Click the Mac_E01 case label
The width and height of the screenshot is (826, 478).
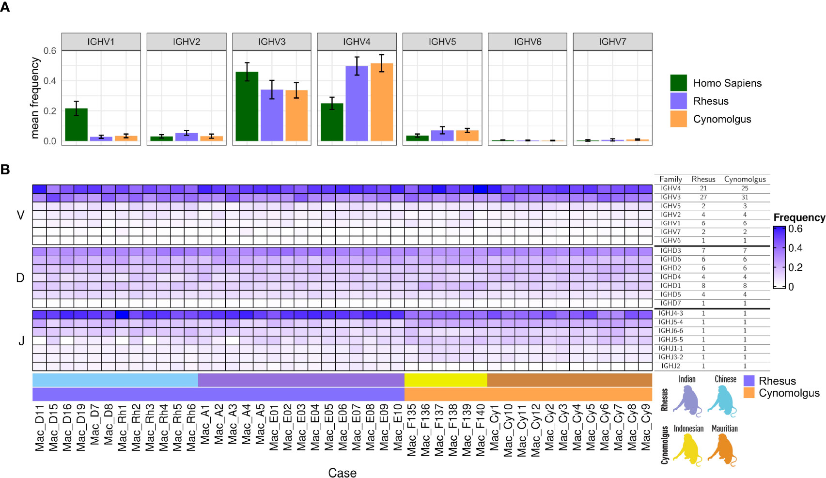pos(274,428)
